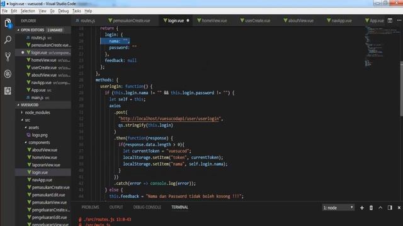This screenshot has height=226, width=403.
Task: Open the Explorer view in activity bar
Action: click(x=8, y=23)
